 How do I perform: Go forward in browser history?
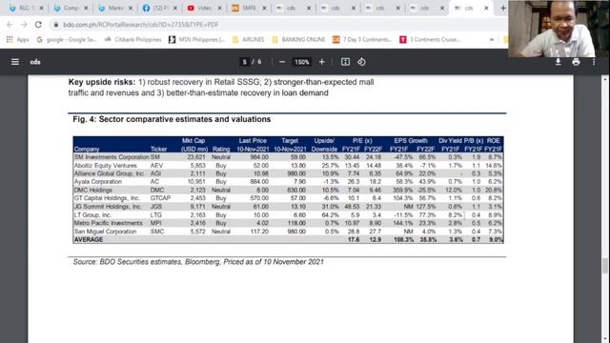24,25
